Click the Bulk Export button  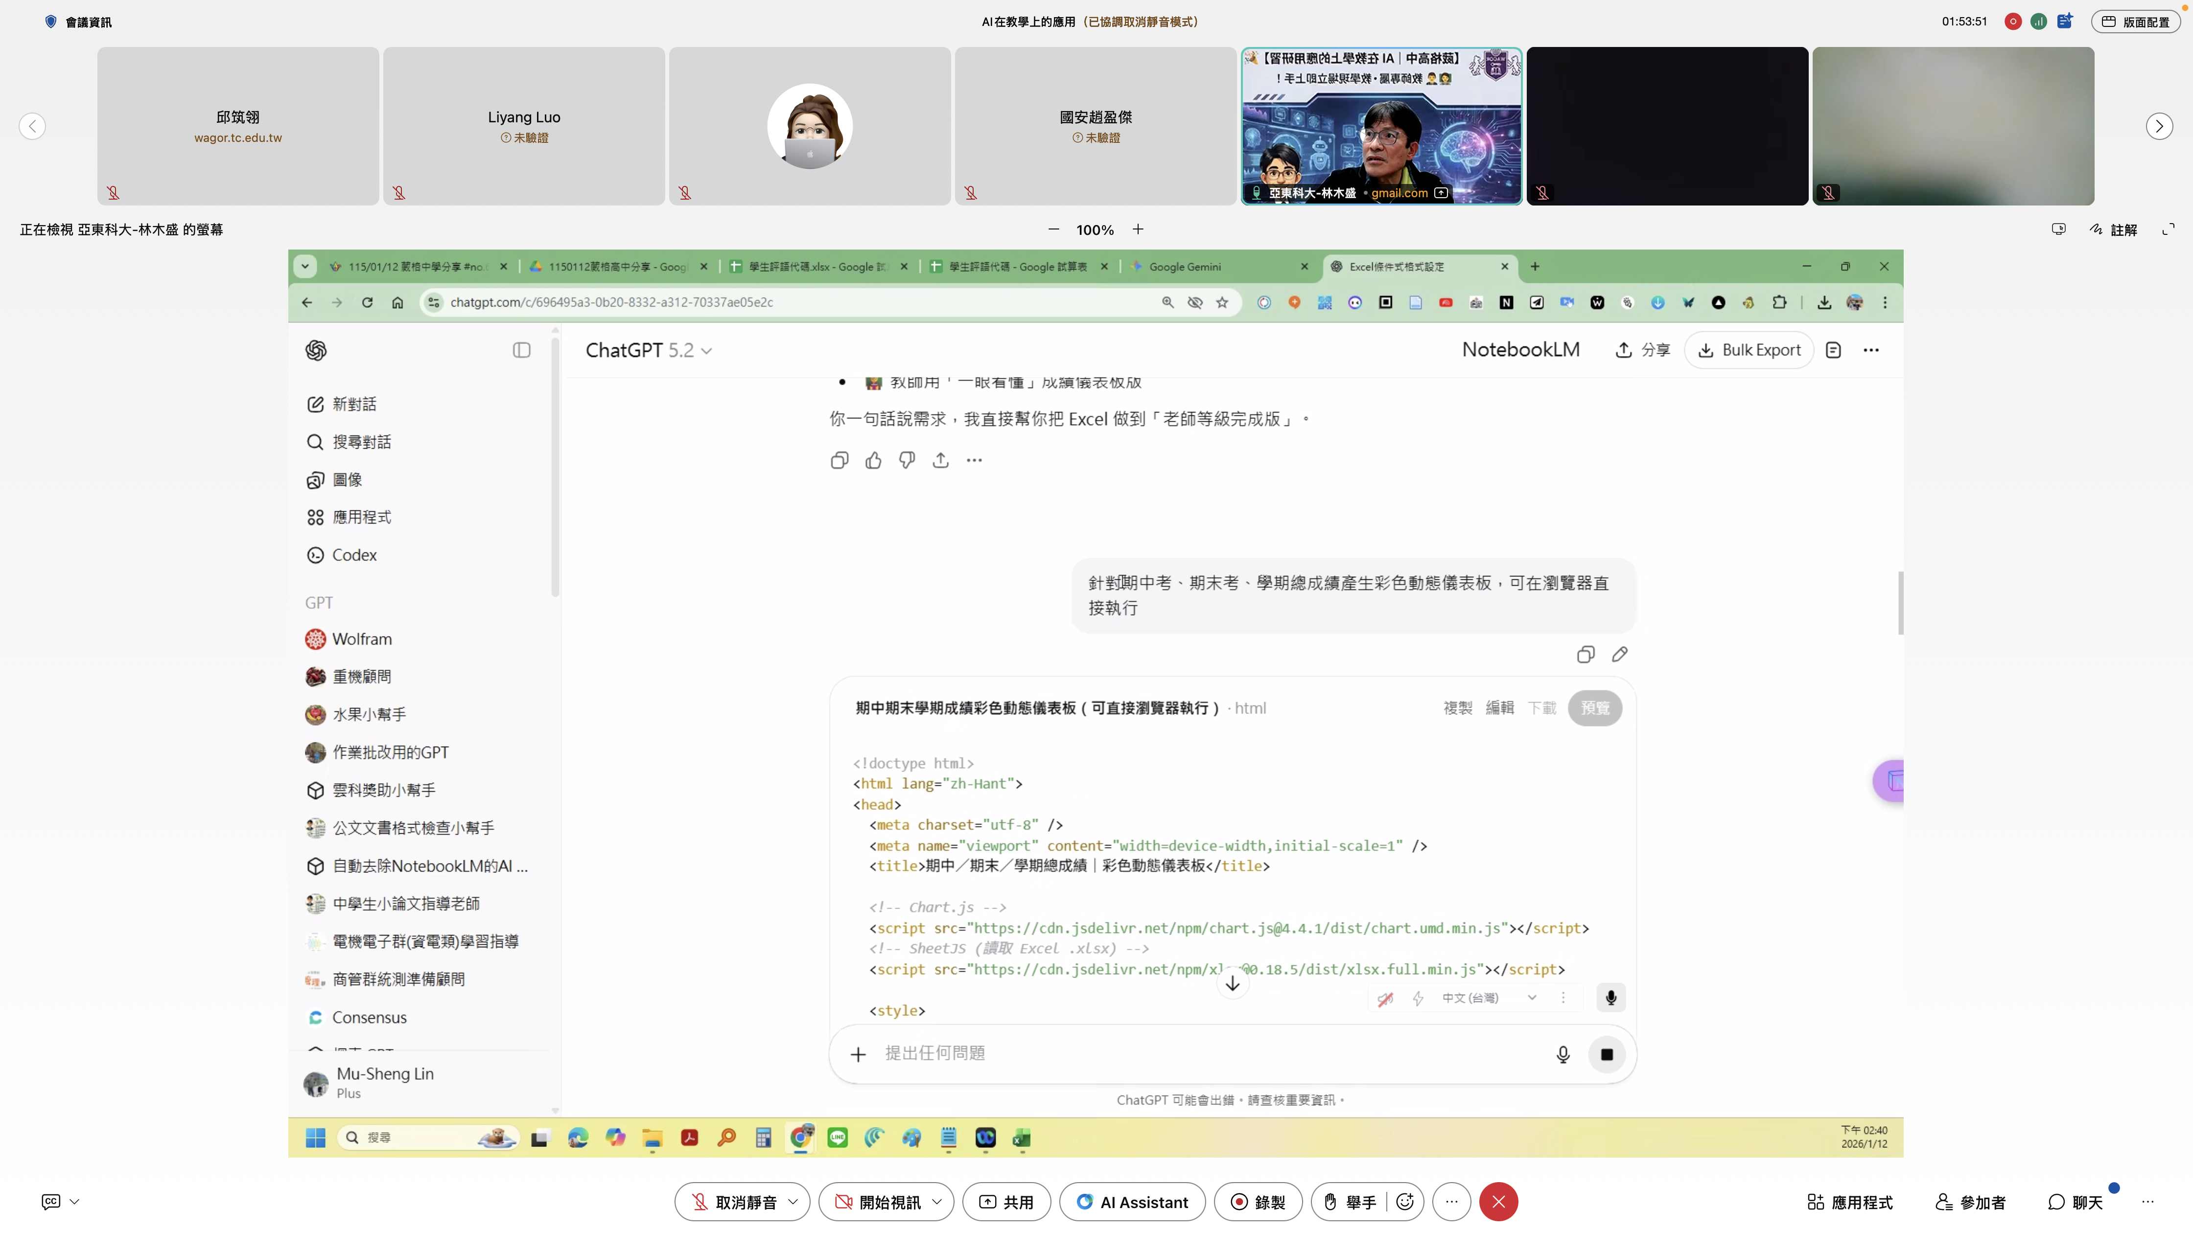(x=1749, y=350)
